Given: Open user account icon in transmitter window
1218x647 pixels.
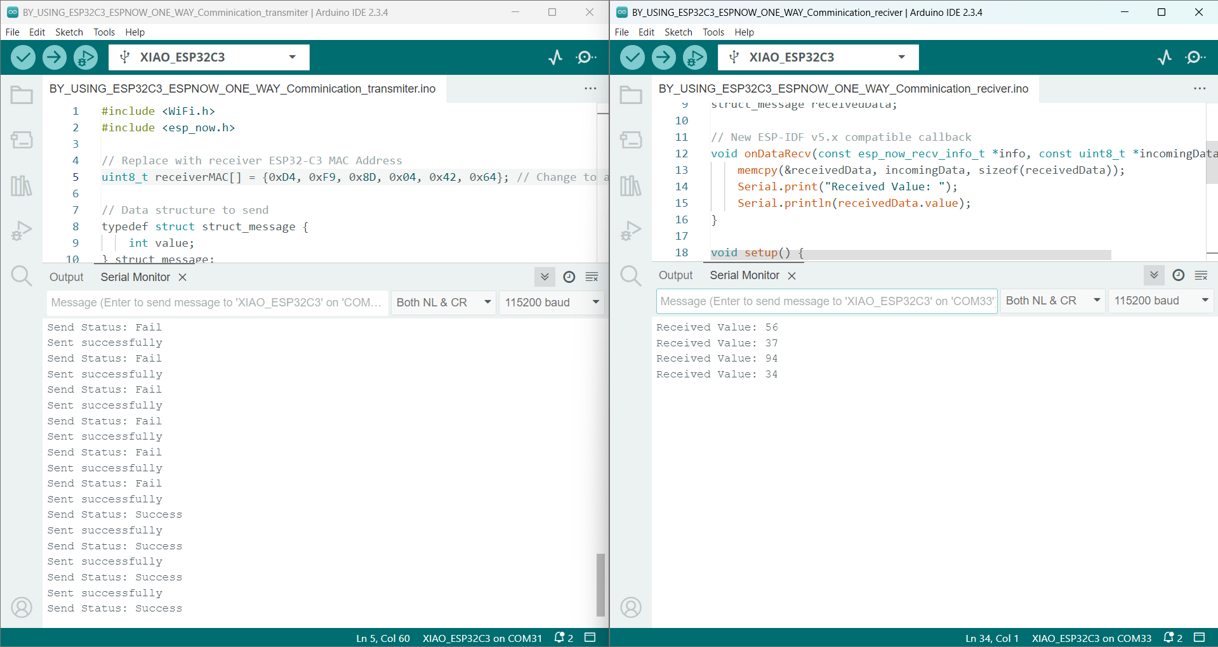Looking at the screenshot, I should [22, 608].
